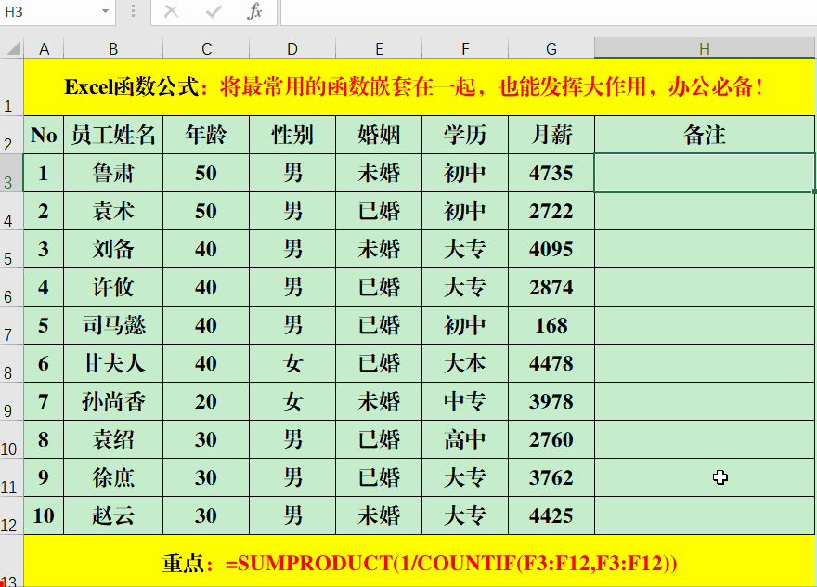Screen dimensions: 817x587
Task: Select the cell containing 许攸
Action: 113,287
